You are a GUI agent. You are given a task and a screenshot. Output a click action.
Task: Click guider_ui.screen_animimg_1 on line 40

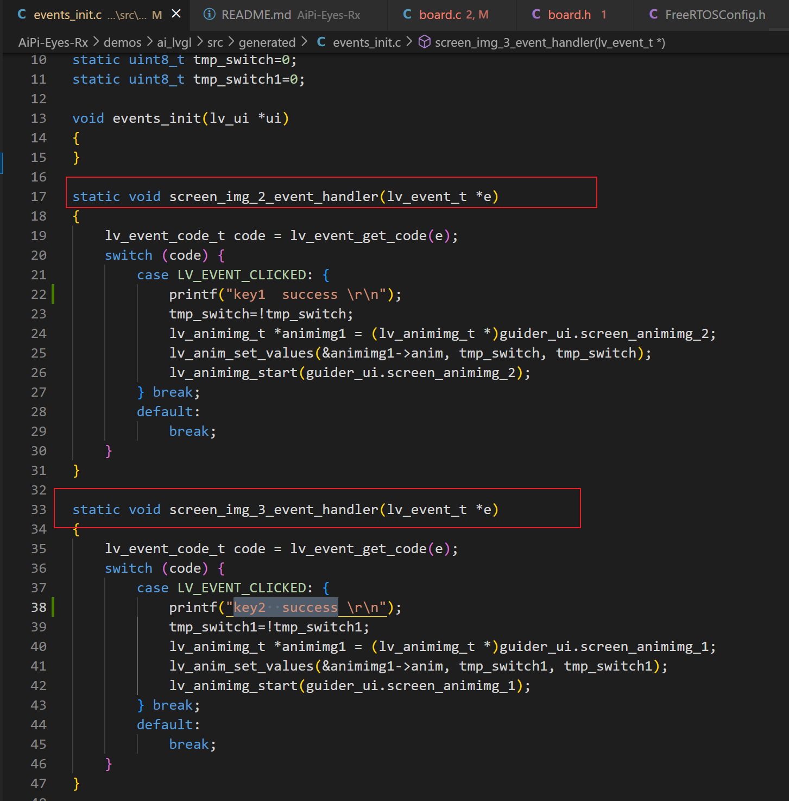click(x=604, y=647)
